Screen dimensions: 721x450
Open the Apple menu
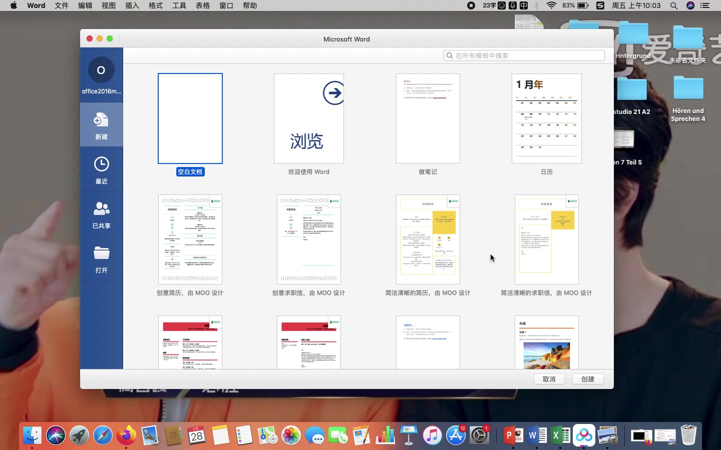14,5
